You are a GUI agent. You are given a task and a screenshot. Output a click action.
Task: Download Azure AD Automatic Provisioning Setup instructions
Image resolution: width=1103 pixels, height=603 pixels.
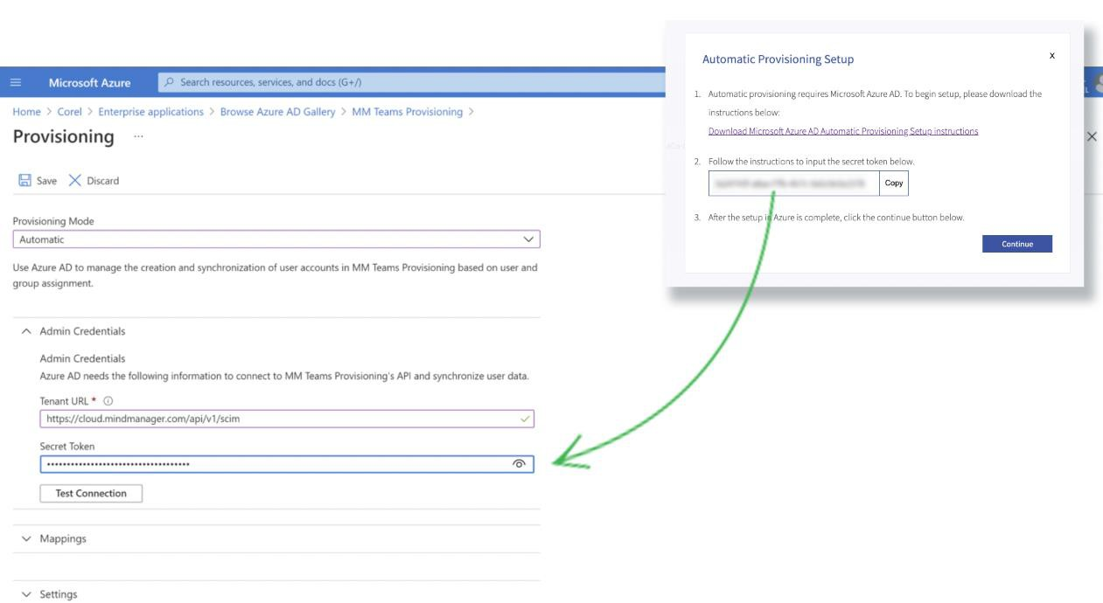pos(843,131)
